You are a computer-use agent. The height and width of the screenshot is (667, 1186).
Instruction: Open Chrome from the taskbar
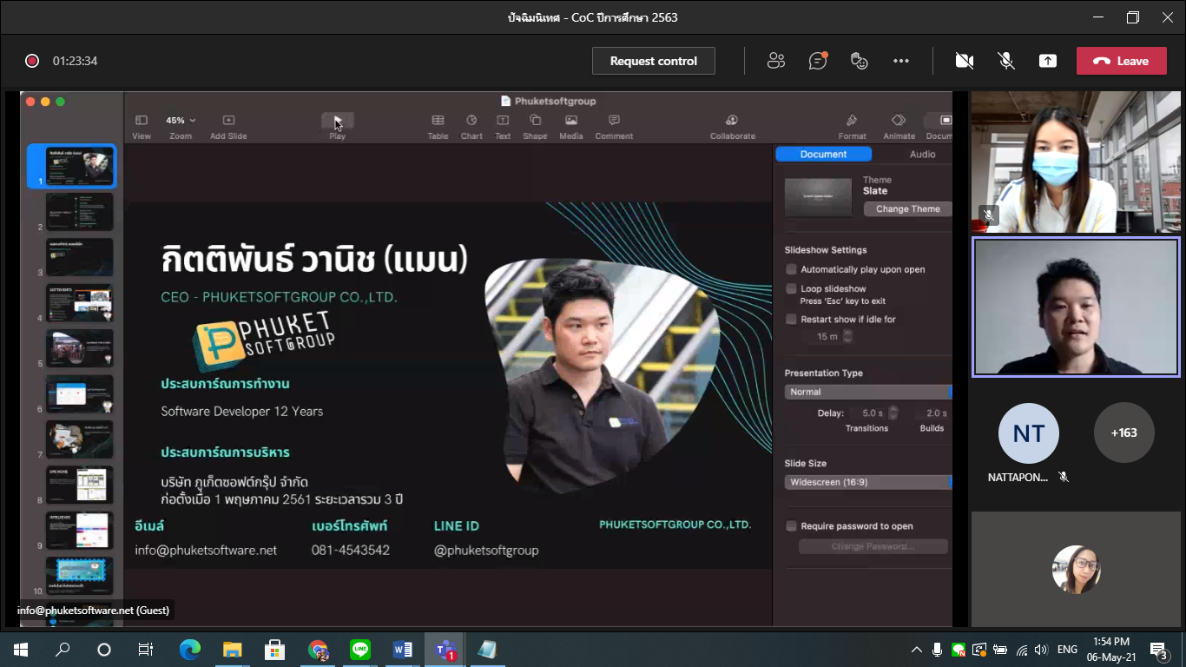tap(318, 650)
